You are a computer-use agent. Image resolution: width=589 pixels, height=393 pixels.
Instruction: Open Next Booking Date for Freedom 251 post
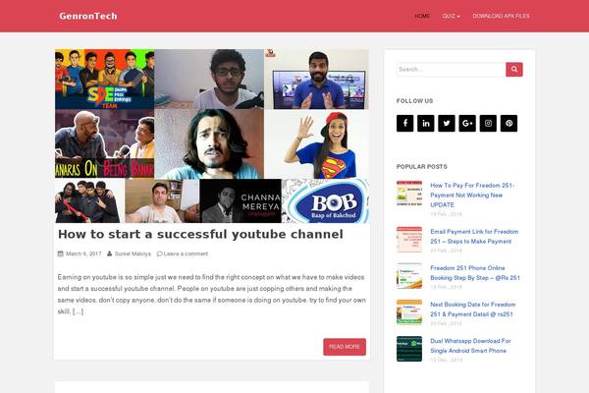point(472,309)
